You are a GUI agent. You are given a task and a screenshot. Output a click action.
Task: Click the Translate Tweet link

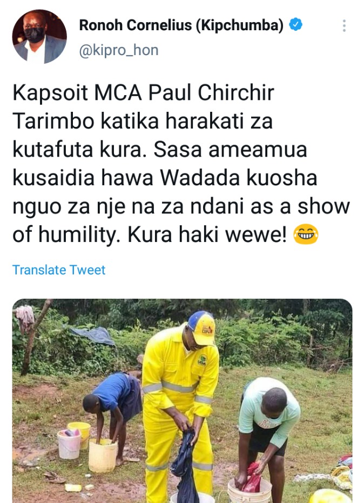coord(59,270)
